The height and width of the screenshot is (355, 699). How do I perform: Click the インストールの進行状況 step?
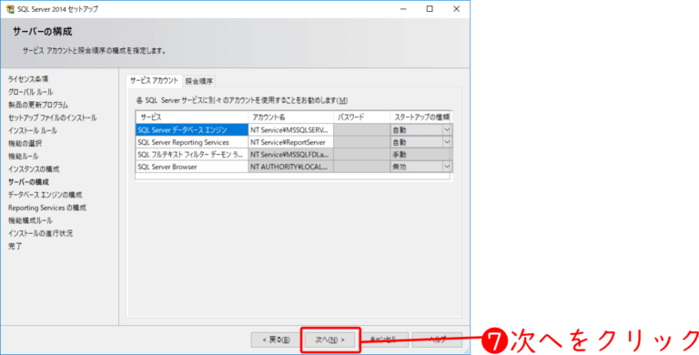[x=41, y=233]
